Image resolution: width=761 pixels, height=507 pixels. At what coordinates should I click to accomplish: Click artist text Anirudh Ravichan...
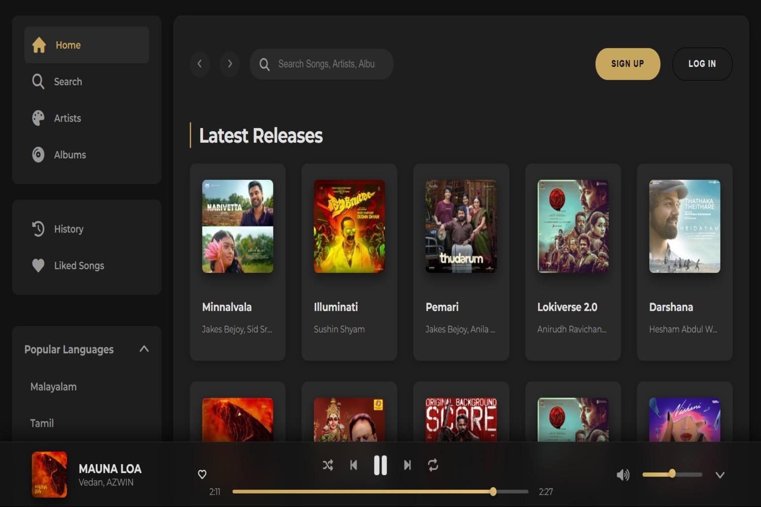(x=572, y=330)
